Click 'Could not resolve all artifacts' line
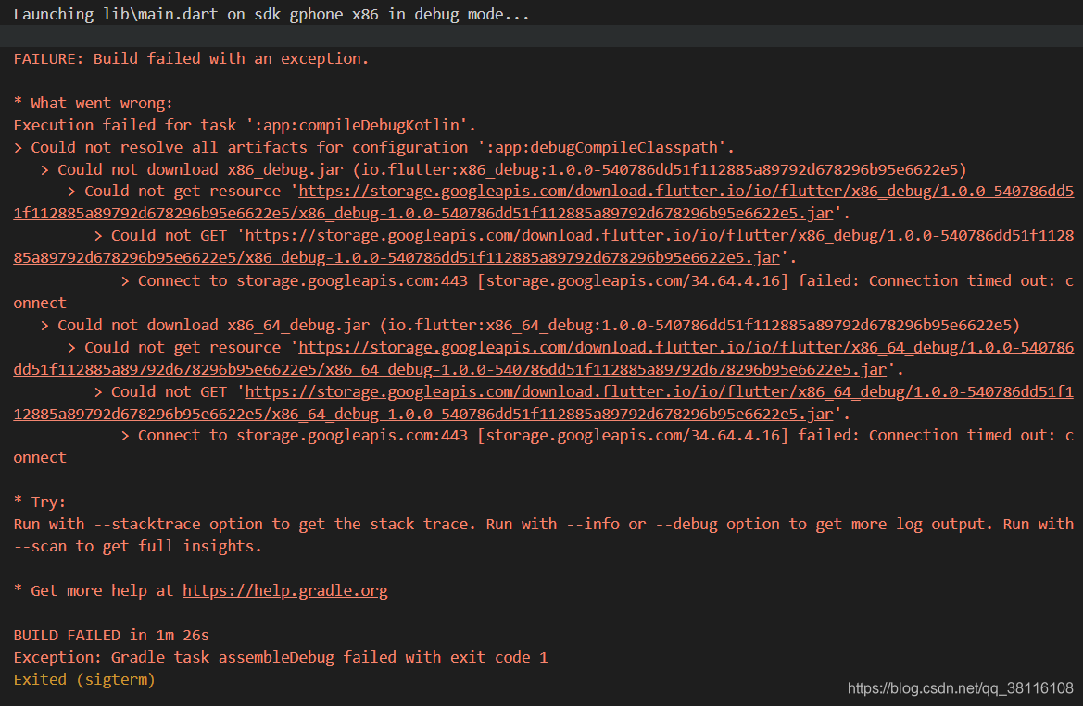Viewport: 1083px width, 706px height. [x=373, y=147]
